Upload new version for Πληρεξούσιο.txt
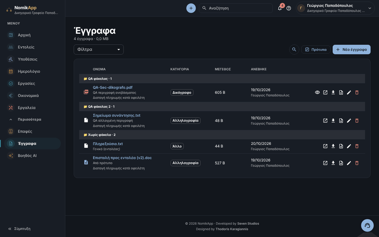The width and height of the screenshot is (379, 237). pyautogui.click(x=341, y=146)
